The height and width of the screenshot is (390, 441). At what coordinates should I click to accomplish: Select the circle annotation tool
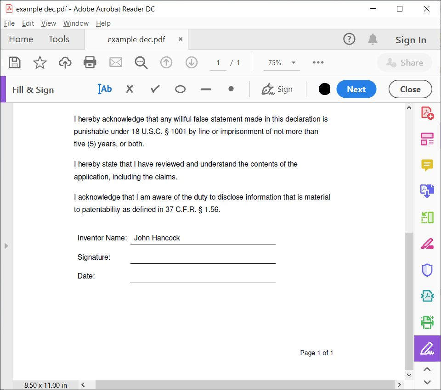tap(180, 89)
